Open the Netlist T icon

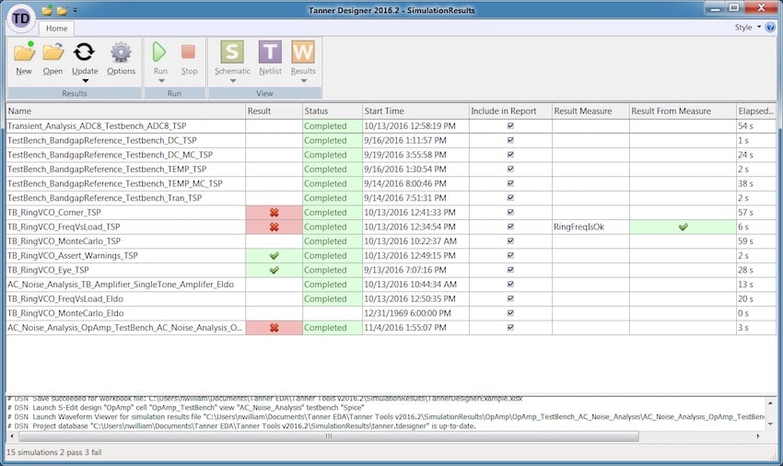270,52
